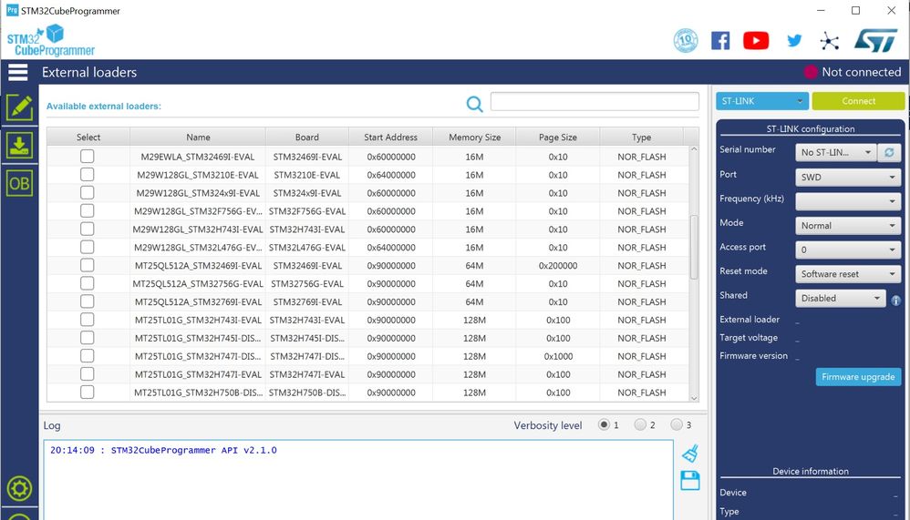Open the Facebook icon
The image size is (910, 520).
coord(720,41)
